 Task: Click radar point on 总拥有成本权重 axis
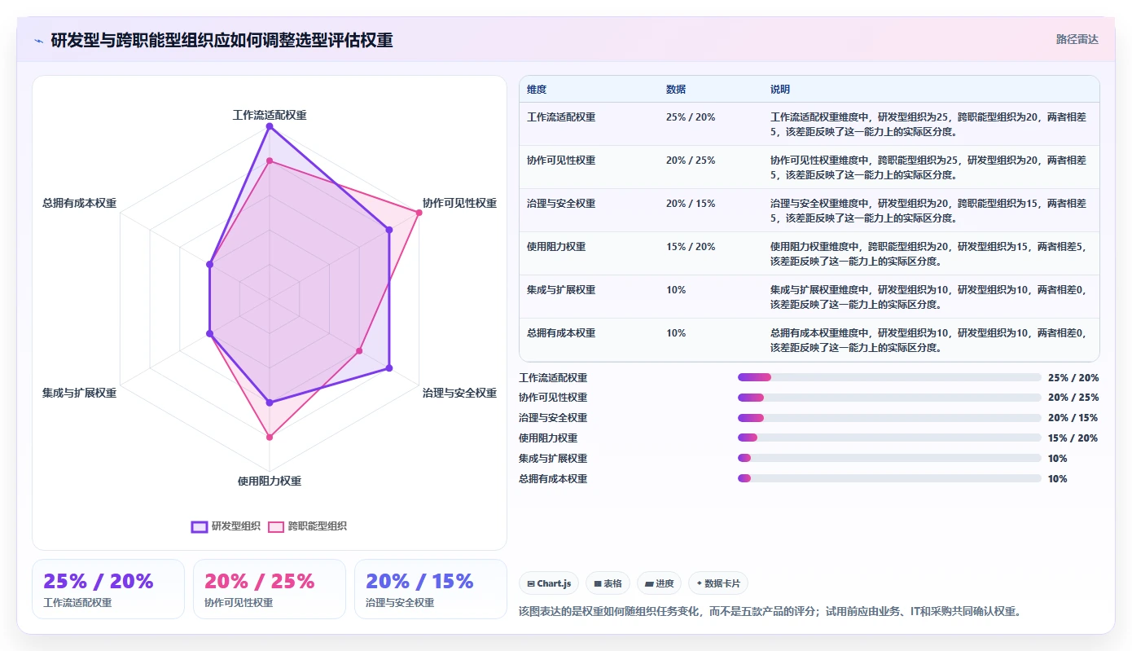click(209, 265)
